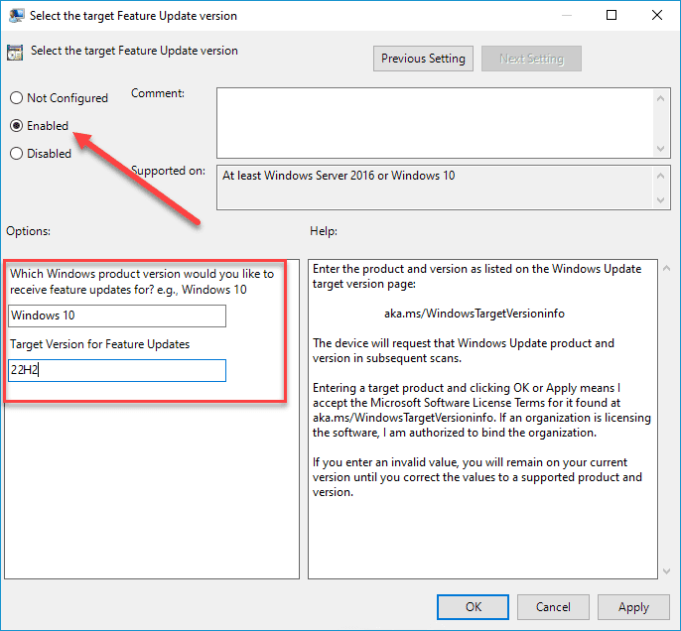681x631 pixels.
Task: Click the 'Options:' label
Action: click(x=28, y=231)
